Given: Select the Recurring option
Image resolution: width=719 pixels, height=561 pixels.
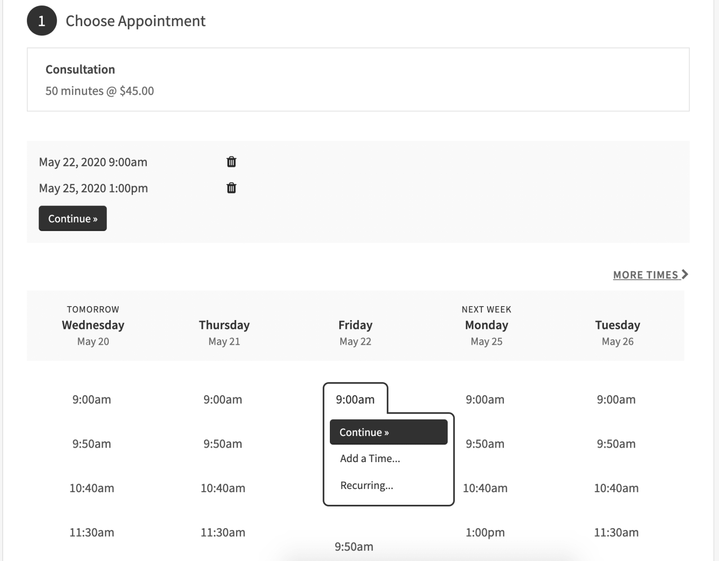Looking at the screenshot, I should [x=366, y=485].
